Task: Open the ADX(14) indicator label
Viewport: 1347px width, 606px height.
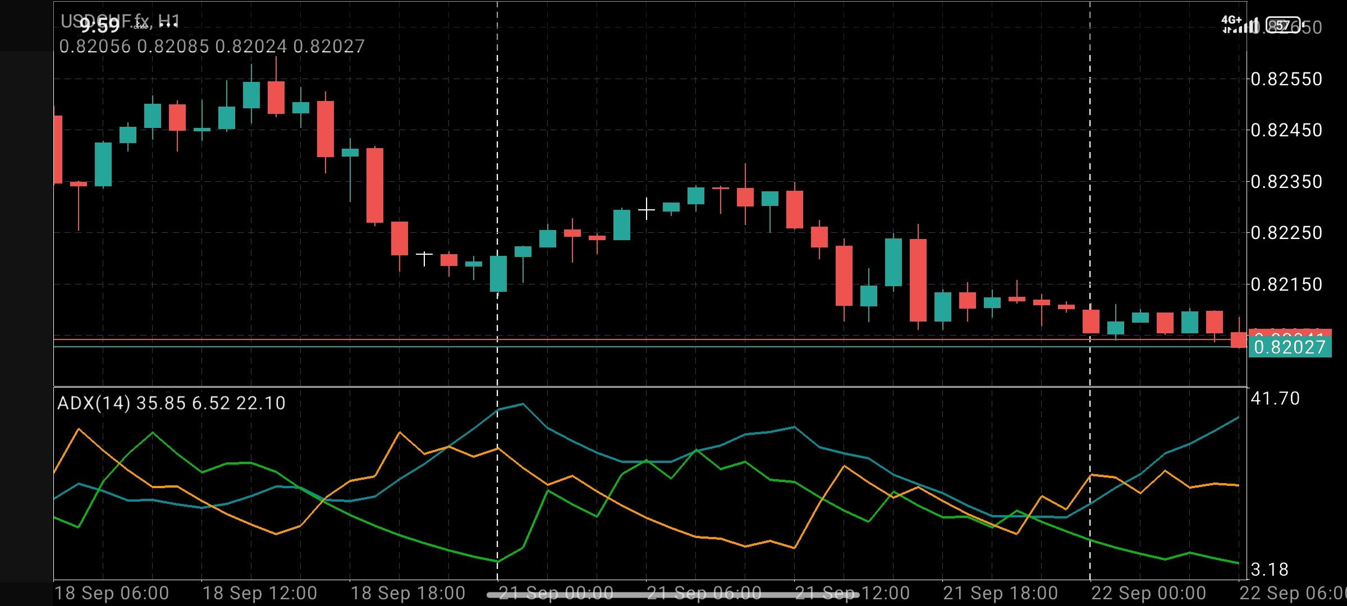Action: coord(171,403)
